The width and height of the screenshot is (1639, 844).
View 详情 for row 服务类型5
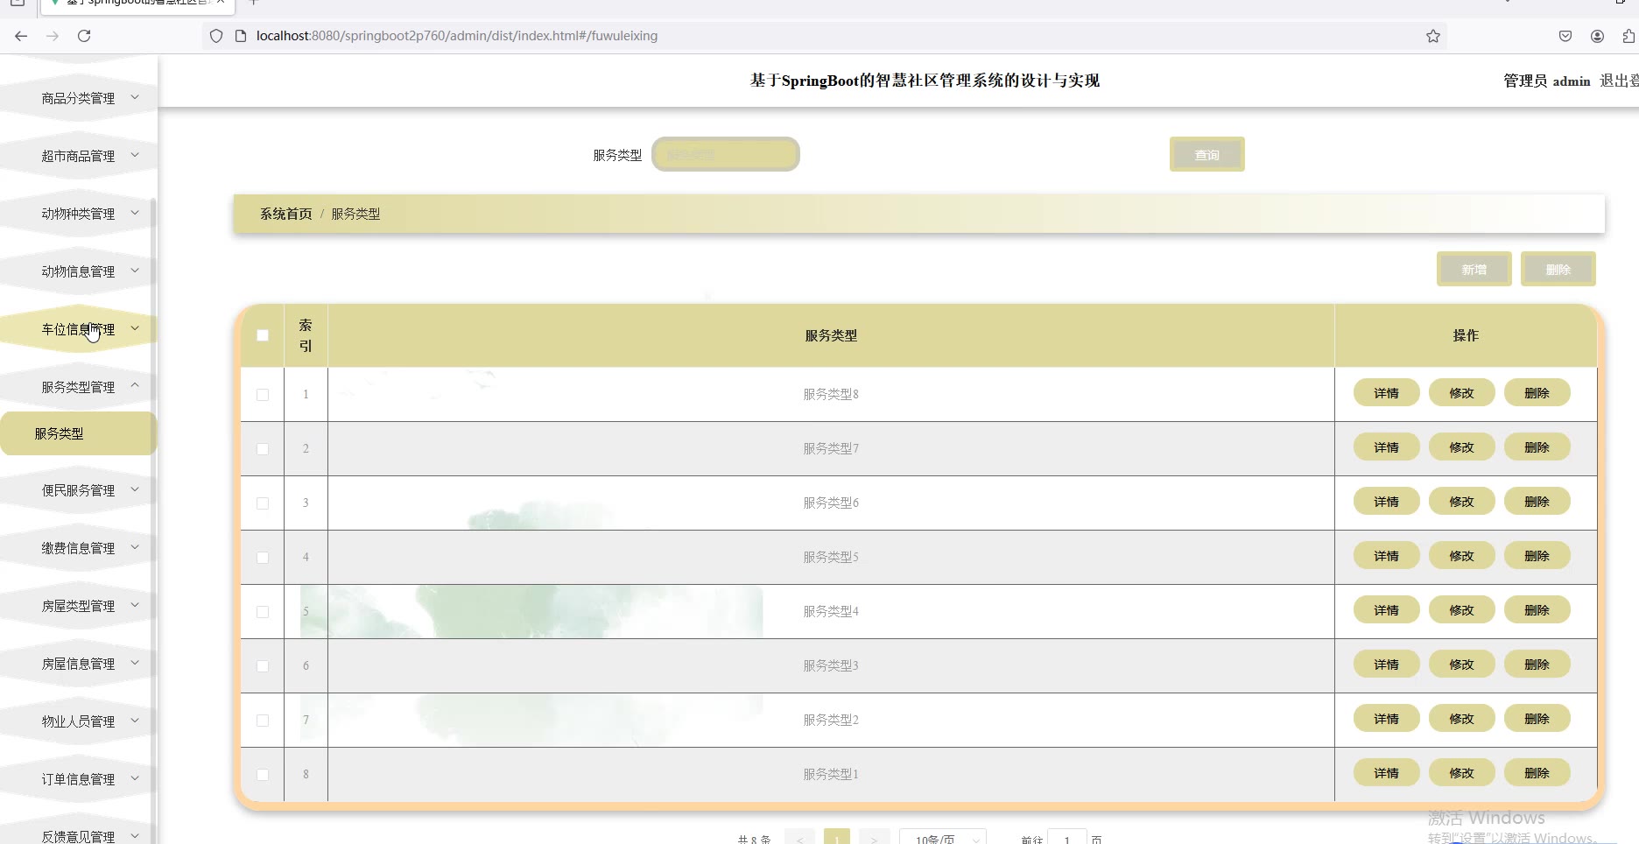[1387, 556]
